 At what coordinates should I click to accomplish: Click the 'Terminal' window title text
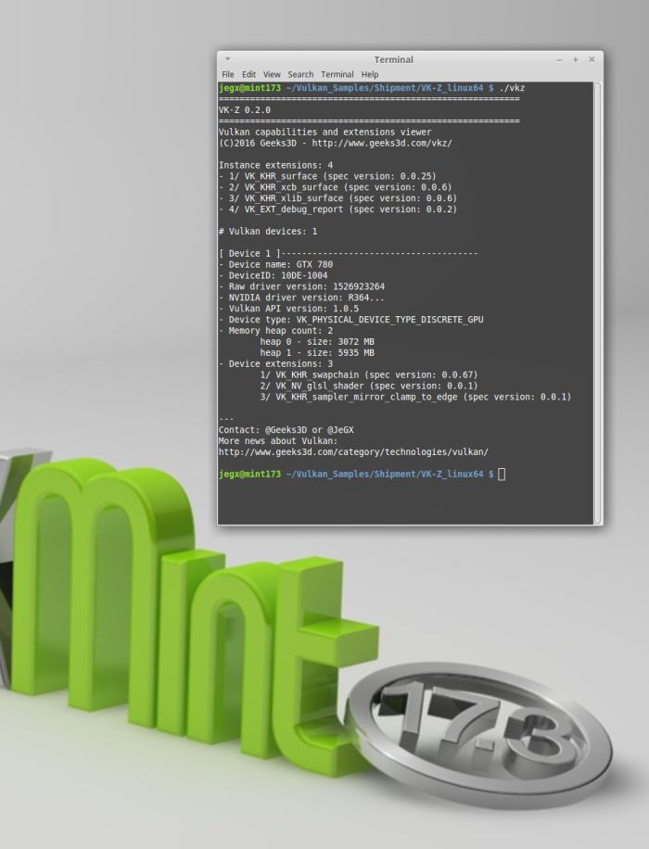point(394,59)
